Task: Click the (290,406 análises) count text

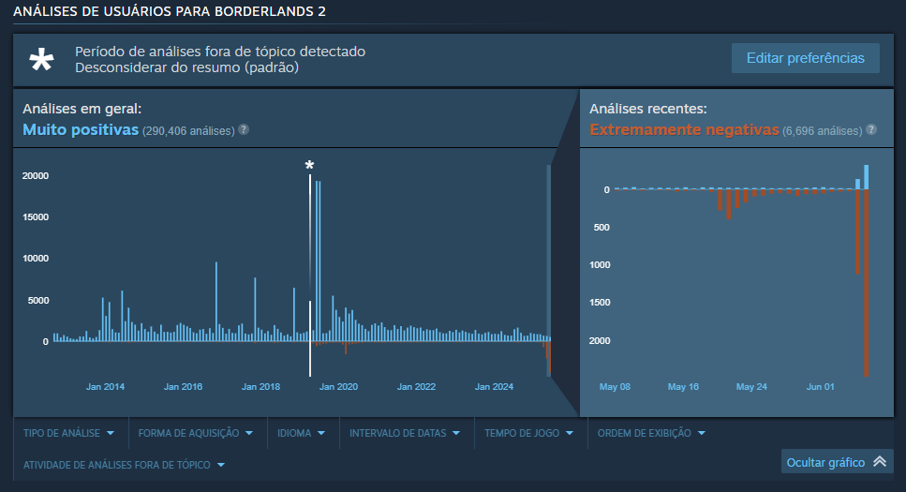Action: point(188,131)
